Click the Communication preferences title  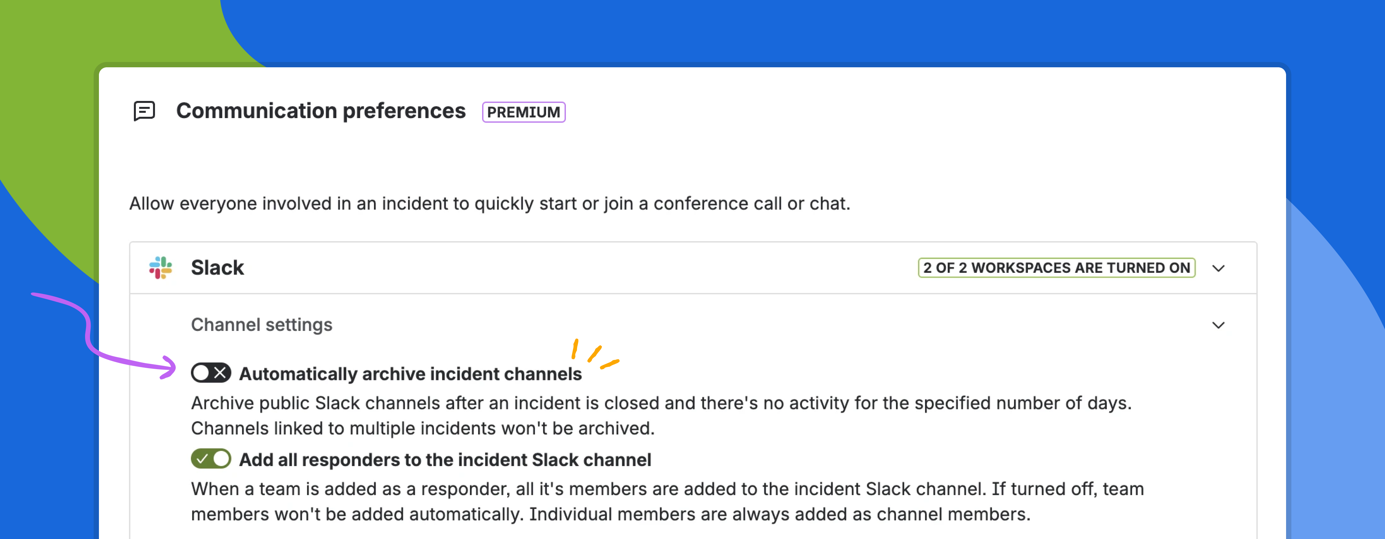pyautogui.click(x=321, y=111)
